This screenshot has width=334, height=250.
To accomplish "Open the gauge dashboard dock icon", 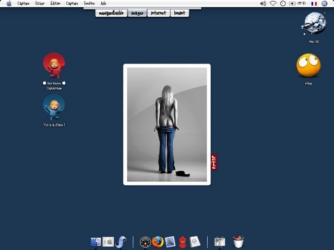I will click(x=145, y=242).
